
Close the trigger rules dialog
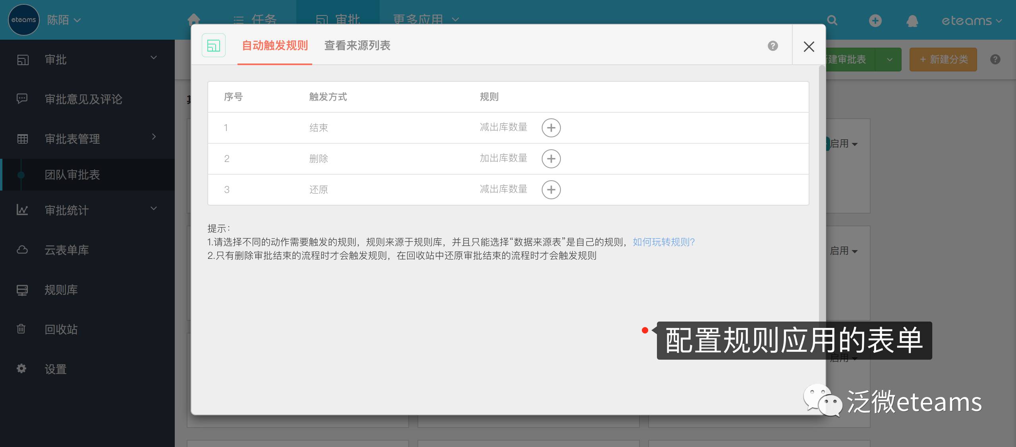pos(809,46)
